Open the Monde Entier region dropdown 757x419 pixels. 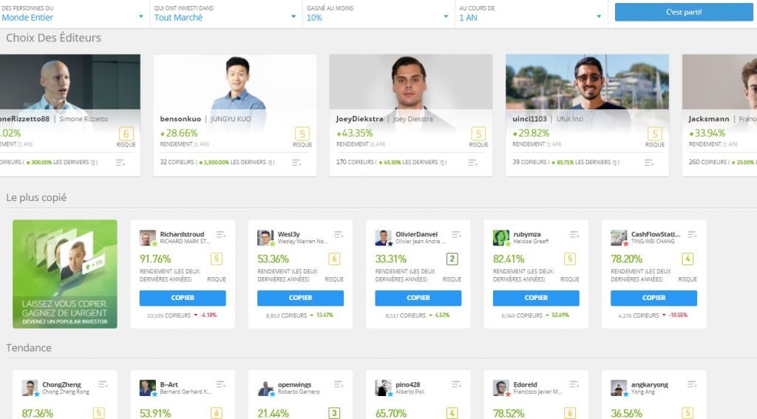point(72,13)
